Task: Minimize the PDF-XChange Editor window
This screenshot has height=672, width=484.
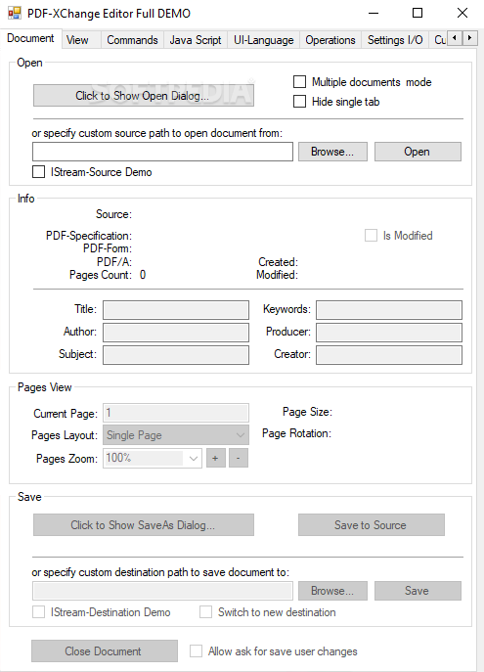Action: click(x=374, y=13)
